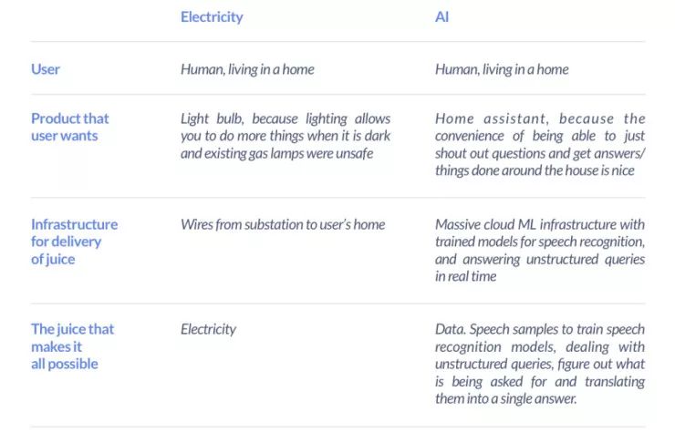Click the "in real time" text line
The width and height of the screenshot is (675, 443).
[465, 276]
